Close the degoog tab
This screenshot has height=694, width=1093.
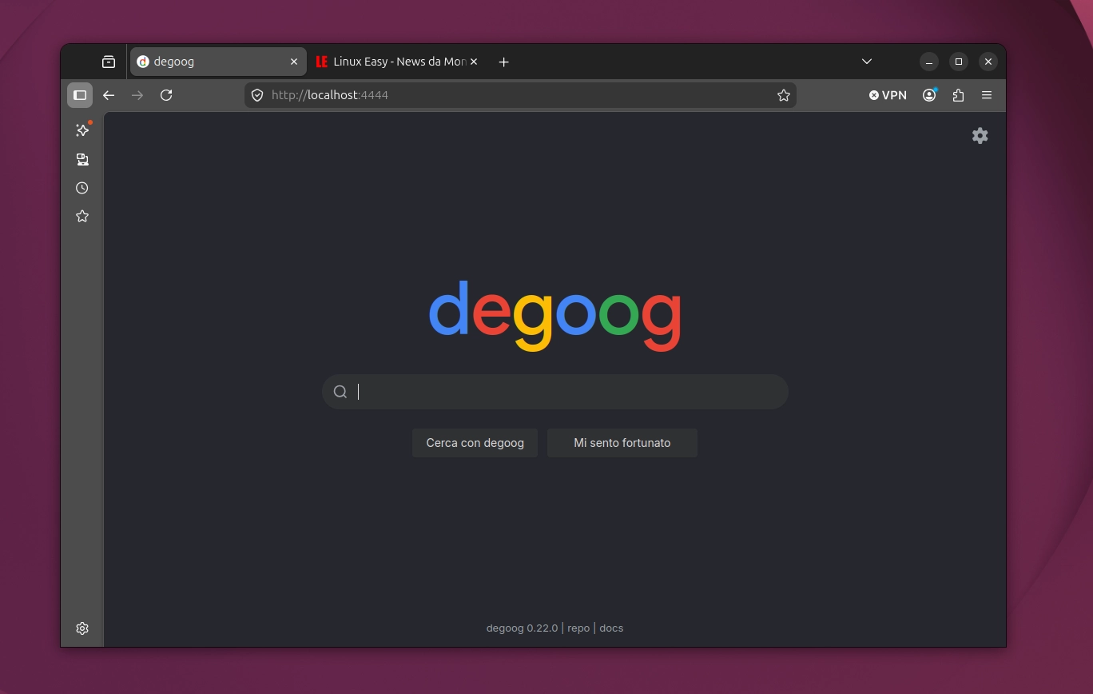click(x=294, y=62)
